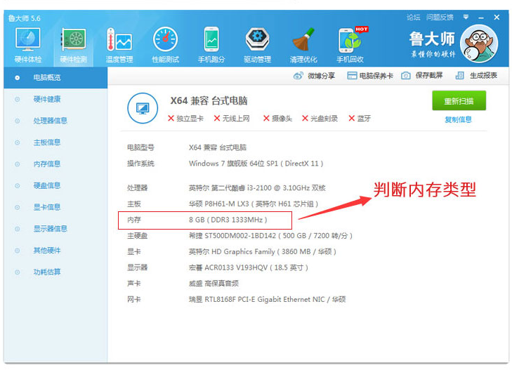Click the 微博分享 Weibo share icon

(x=298, y=76)
